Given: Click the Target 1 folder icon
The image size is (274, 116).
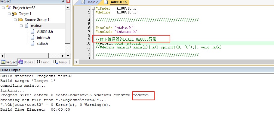Looking at the screenshot, I should coord(14,14).
